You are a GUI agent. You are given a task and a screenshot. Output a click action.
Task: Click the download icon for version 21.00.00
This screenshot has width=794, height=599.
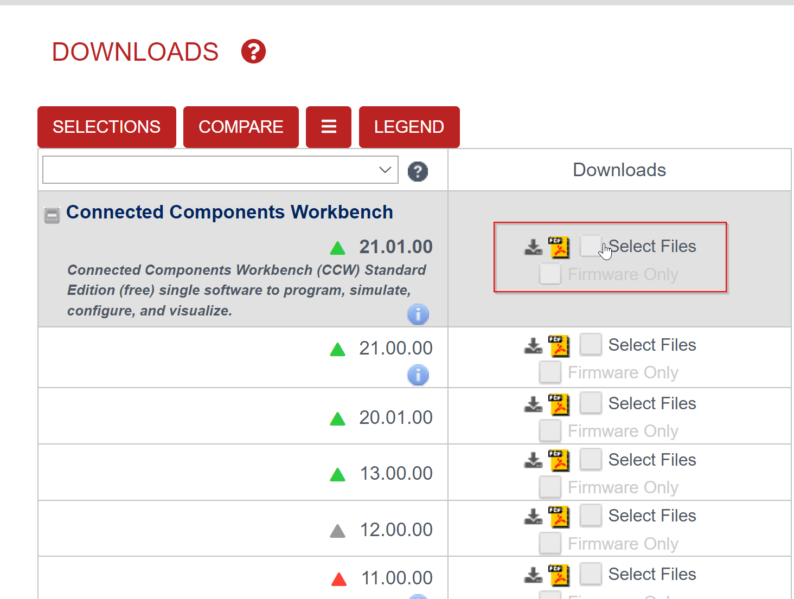click(x=533, y=345)
